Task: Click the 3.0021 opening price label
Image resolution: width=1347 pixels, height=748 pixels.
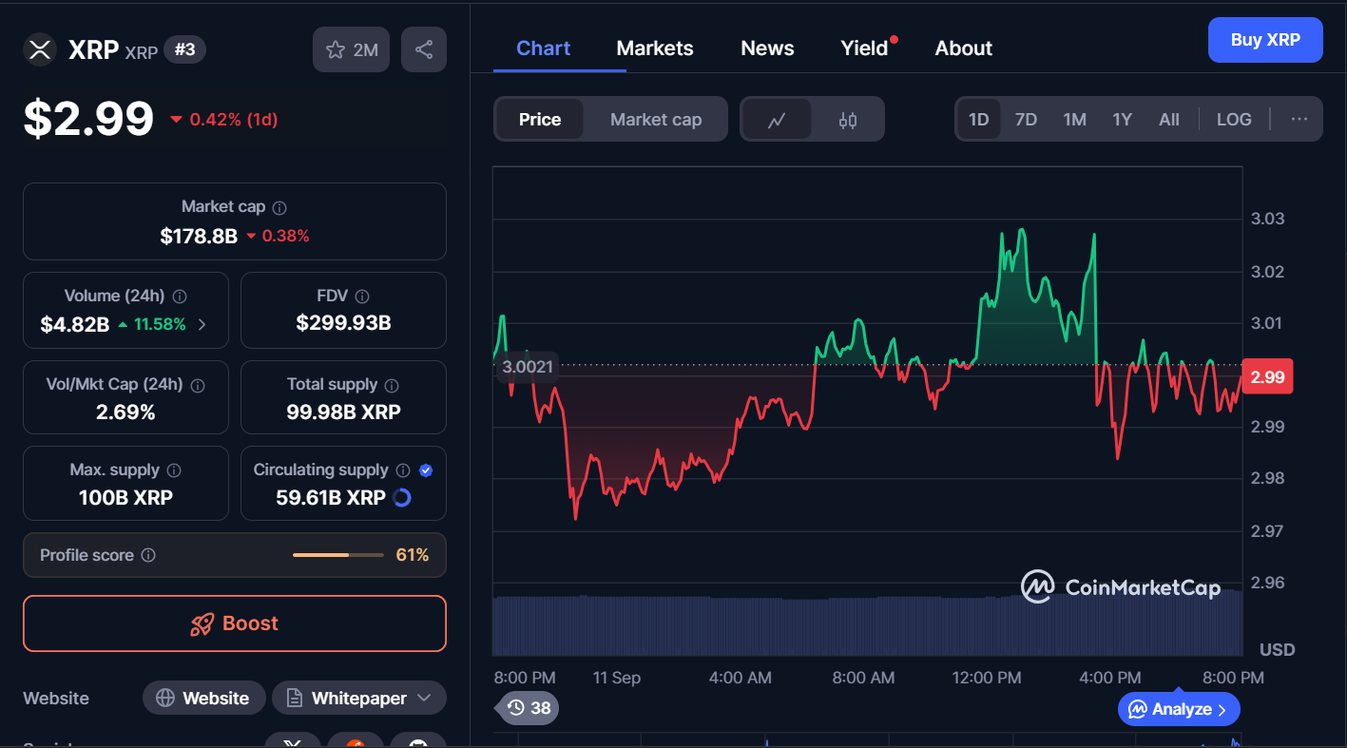Action: (528, 367)
